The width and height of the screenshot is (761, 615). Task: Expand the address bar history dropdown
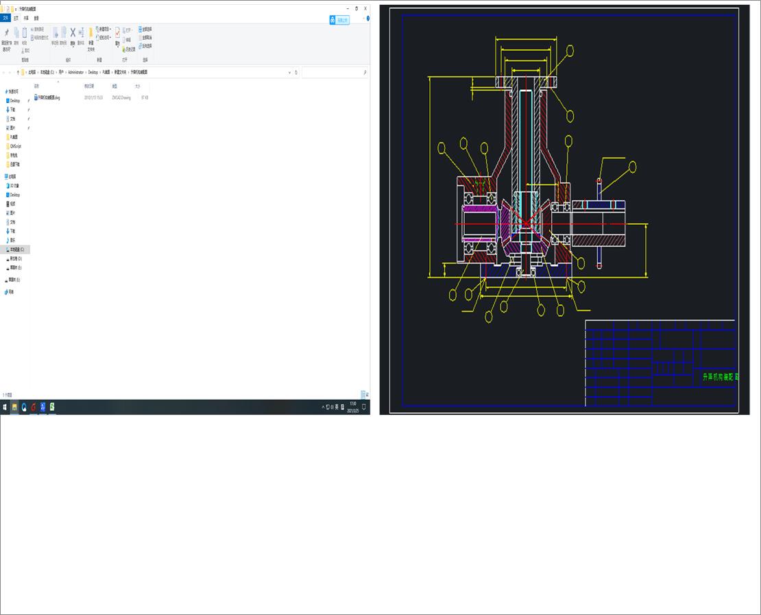(x=290, y=72)
